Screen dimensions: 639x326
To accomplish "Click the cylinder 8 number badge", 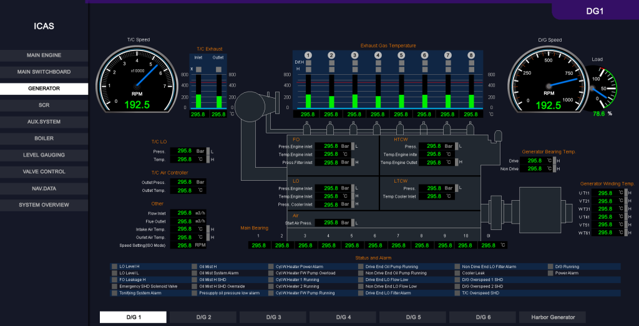I will tap(471, 55).
